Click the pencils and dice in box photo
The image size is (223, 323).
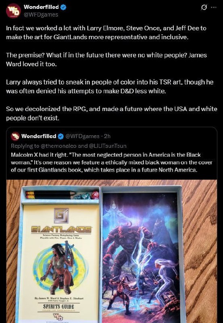click(63, 195)
